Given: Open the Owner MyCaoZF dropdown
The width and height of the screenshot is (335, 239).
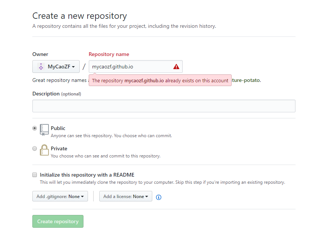Looking at the screenshot, I should (56, 67).
